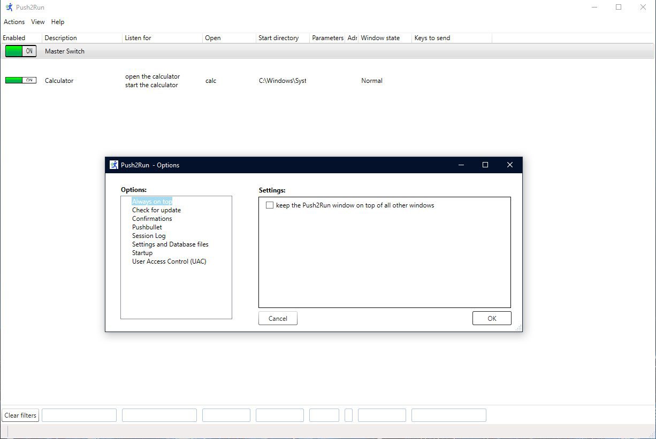Image resolution: width=656 pixels, height=439 pixels.
Task: Toggle the Master Switch ON button
Action: click(21, 51)
